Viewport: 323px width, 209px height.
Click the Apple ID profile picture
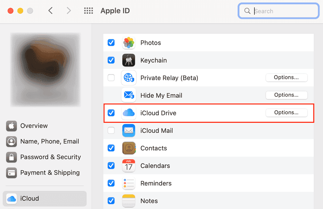pos(46,70)
